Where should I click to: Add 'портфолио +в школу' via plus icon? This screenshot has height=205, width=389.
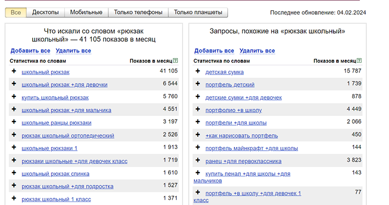pyautogui.click(x=198, y=109)
